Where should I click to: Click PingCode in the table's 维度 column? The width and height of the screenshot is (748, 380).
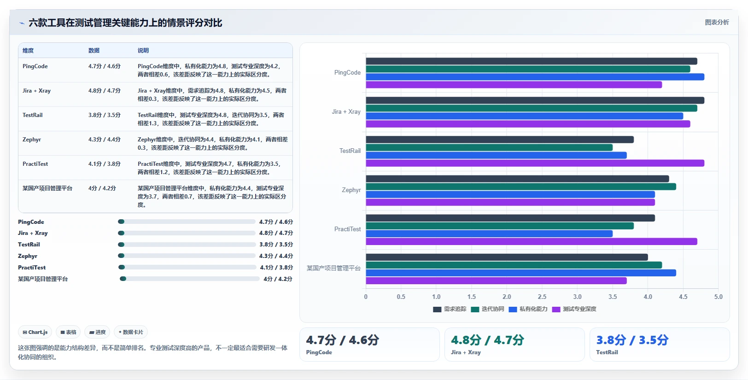pyautogui.click(x=35, y=66)
